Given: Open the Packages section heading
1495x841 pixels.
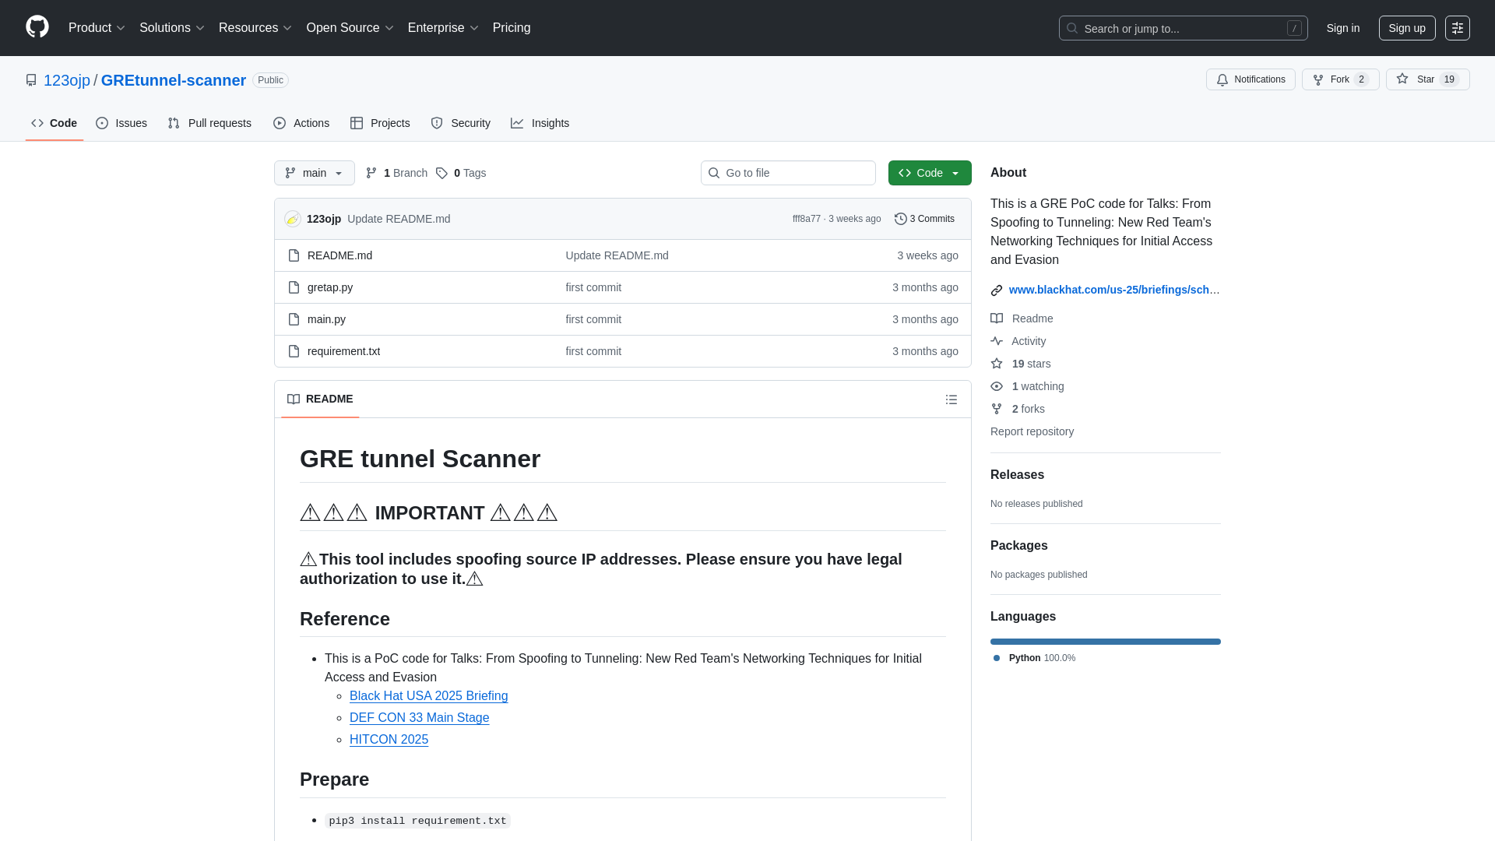Looking at the screenshot, I should [1018, 546].
